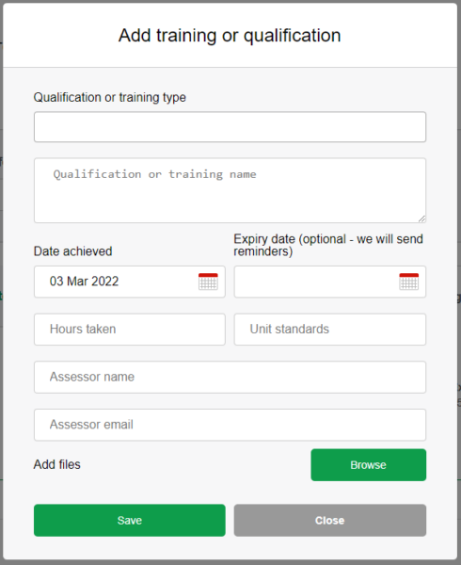
Task: Select the Assessor name input
Action: pos(230,378)
